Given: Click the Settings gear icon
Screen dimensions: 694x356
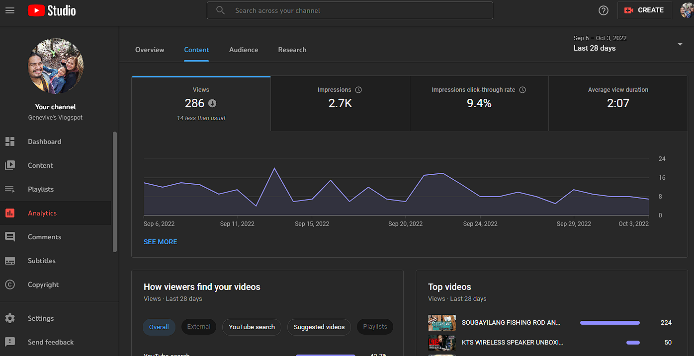Looking at the screenshot, I should tap(10, 318).
